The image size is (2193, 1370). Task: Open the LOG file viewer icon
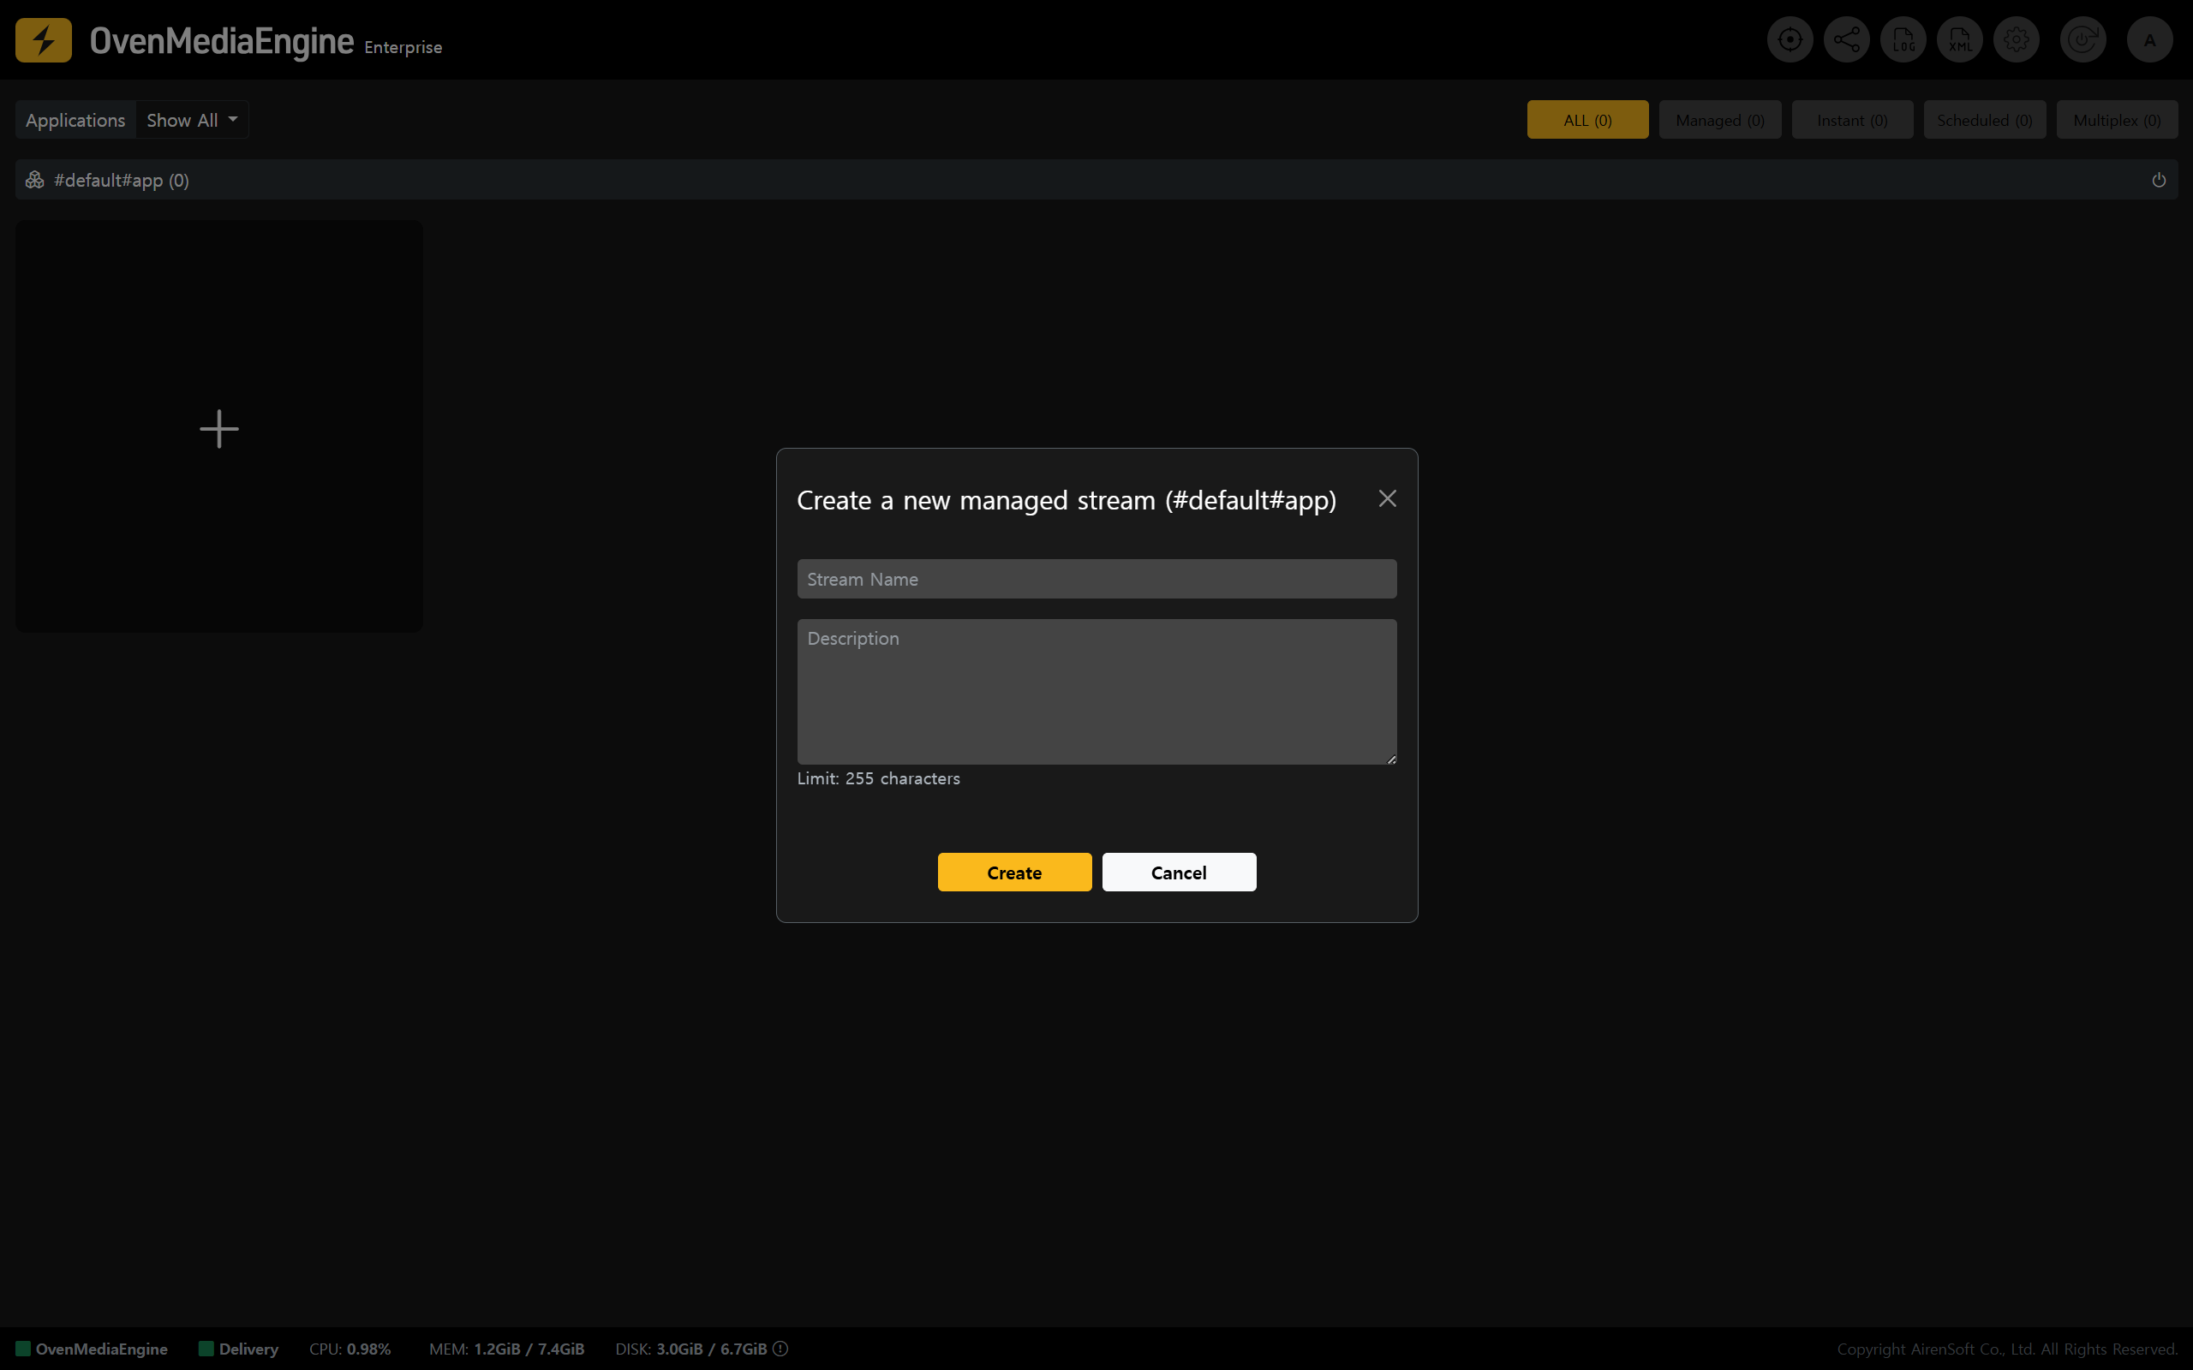click(x=1903, y=40)
